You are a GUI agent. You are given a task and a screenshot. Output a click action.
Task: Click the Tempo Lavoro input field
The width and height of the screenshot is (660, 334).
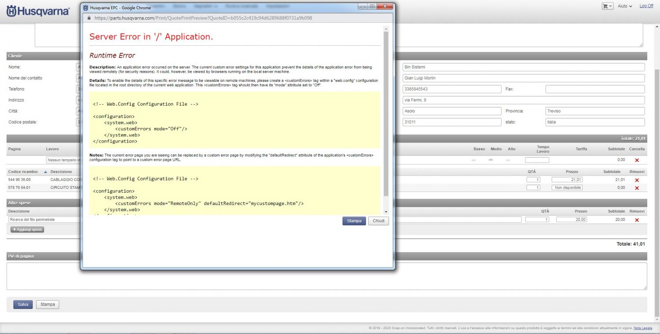(x=537, y=160)
